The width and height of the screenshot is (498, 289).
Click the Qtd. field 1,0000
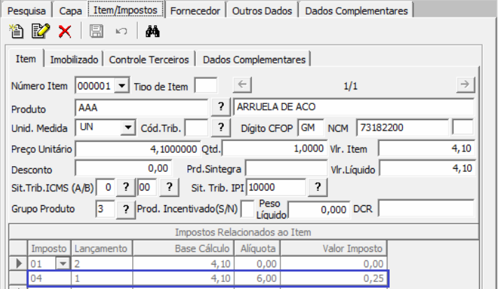(274, 148)
